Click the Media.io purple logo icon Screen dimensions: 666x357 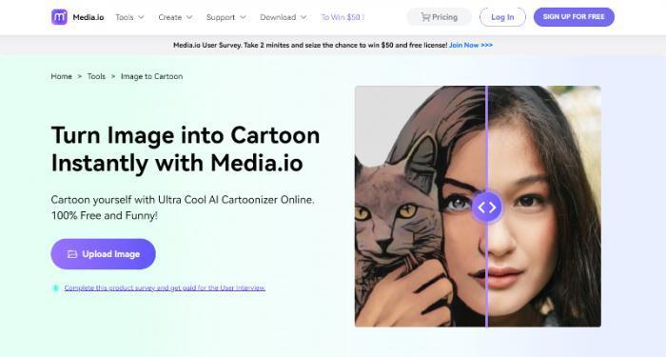[x=59, y=17]
